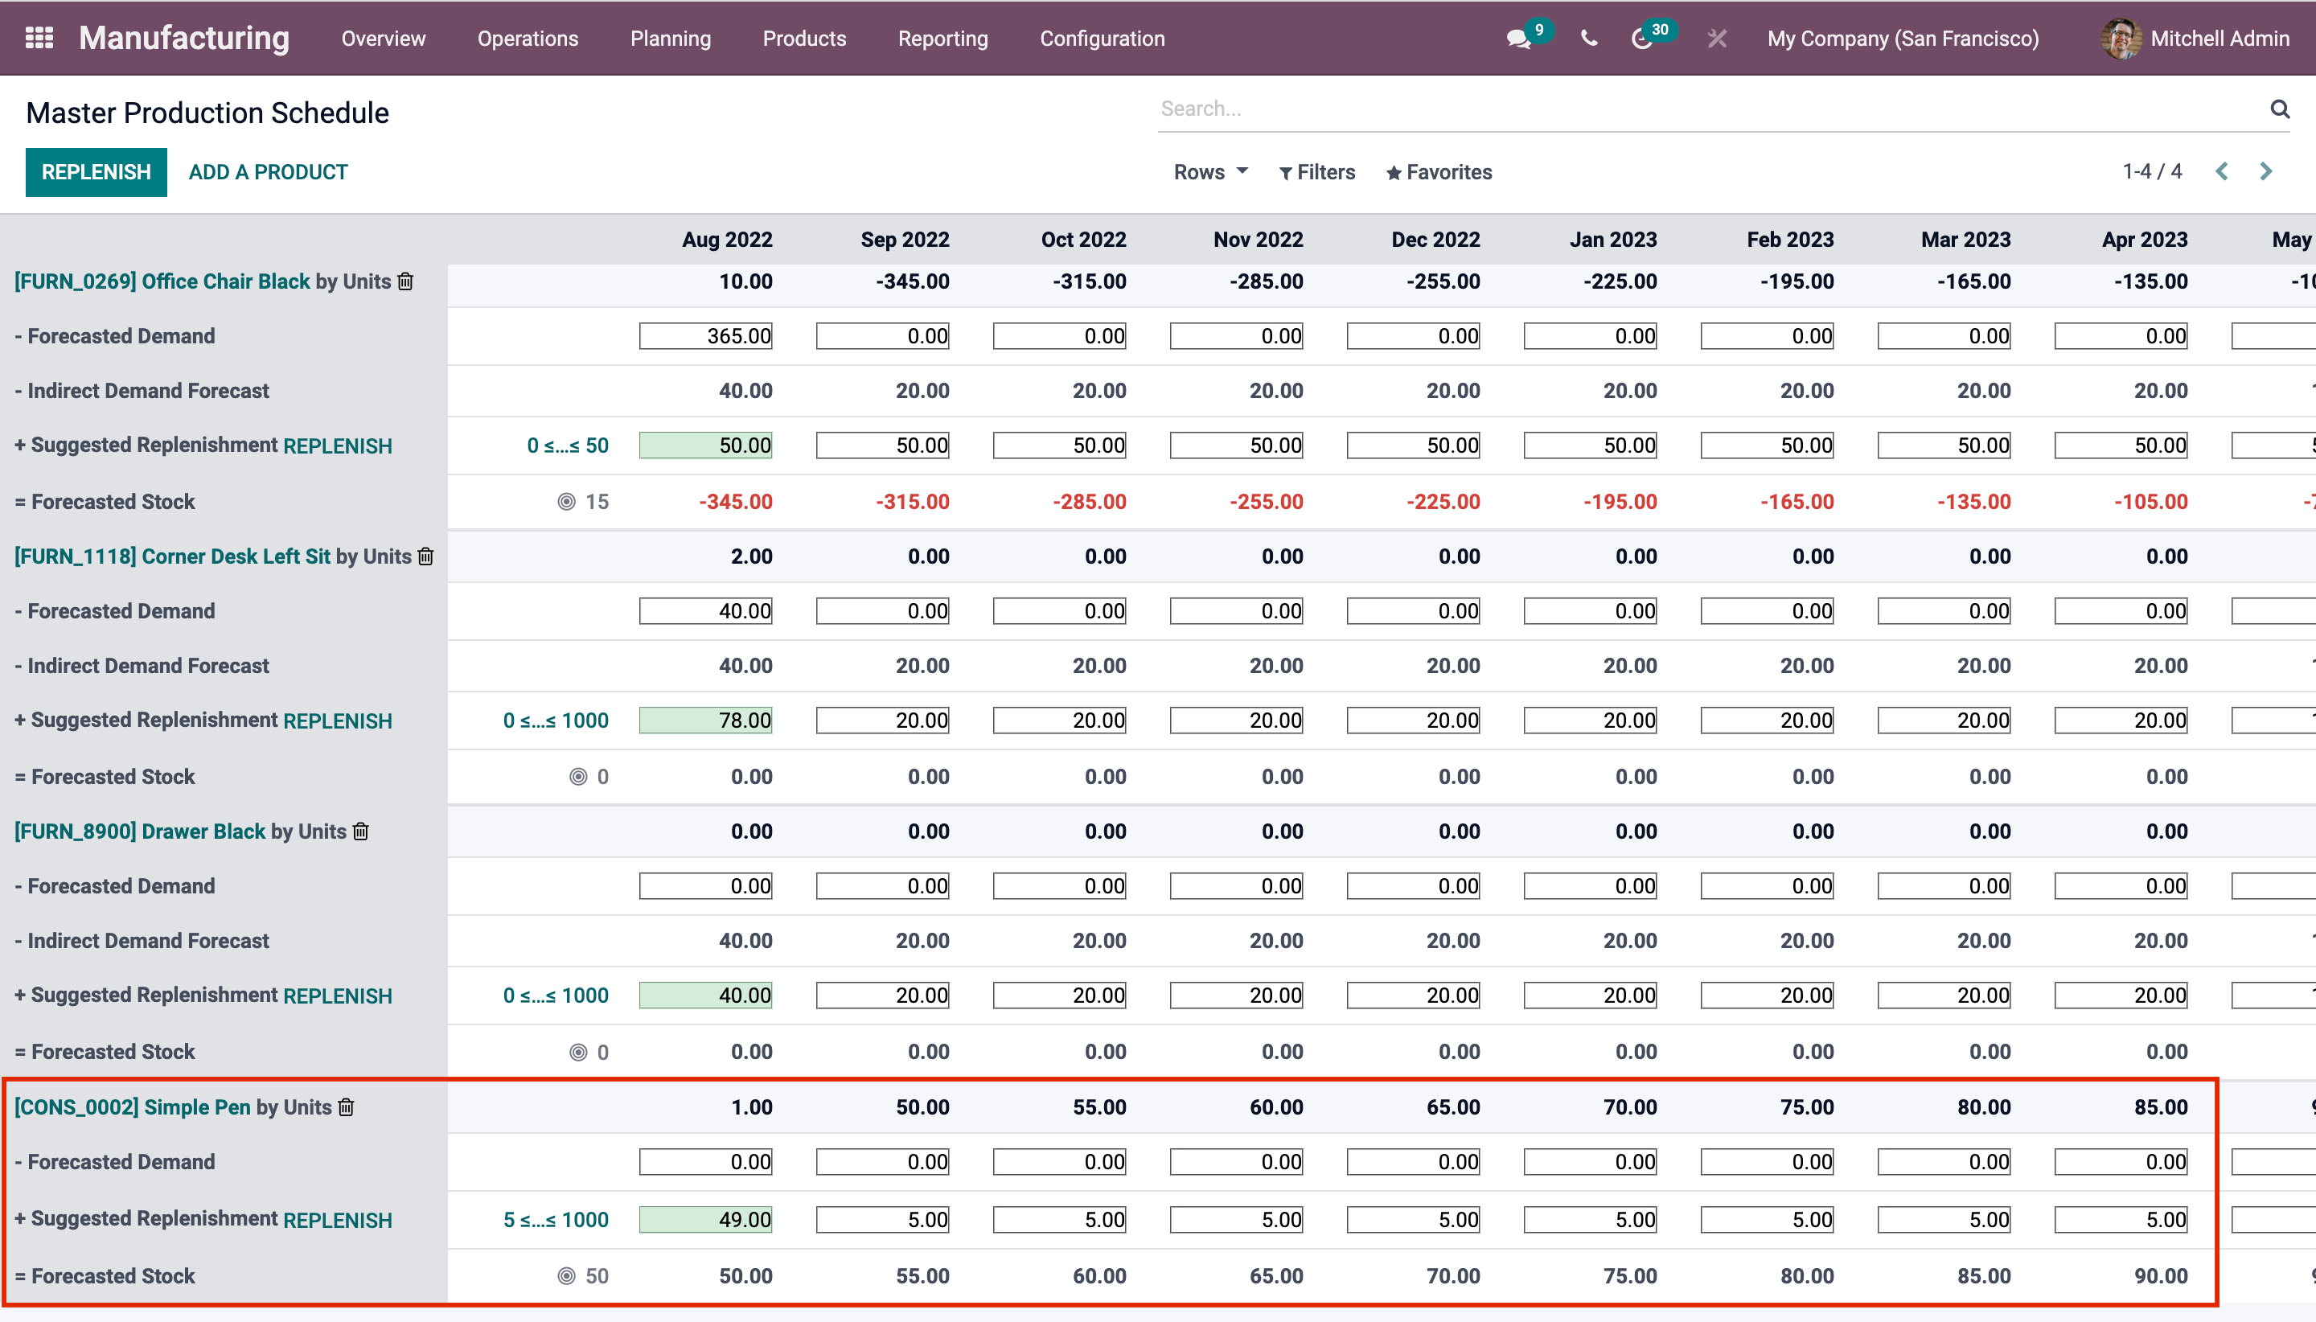Open the apps grid menu
This screenshot has width=2316, height=1322.
39,38
